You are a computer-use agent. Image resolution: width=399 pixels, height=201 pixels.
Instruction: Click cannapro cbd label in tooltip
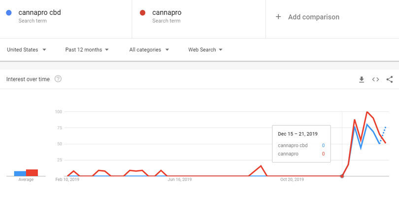[293, 145]
